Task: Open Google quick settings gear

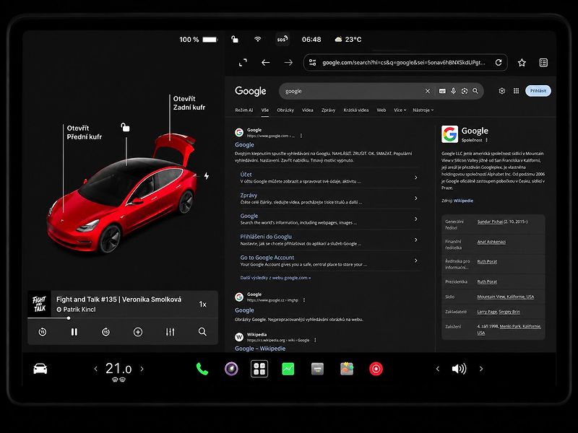Action: point(501,91)
